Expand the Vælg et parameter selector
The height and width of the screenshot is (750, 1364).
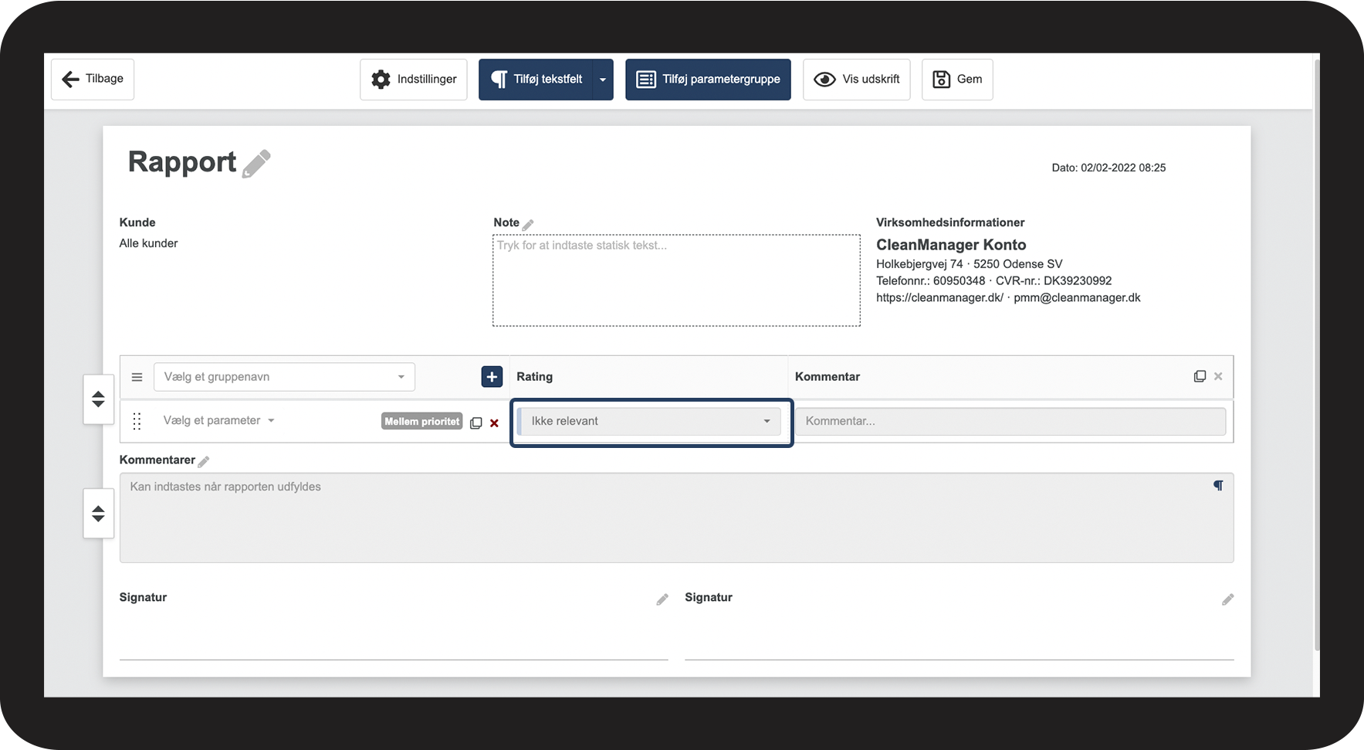pyautogui.click(x=219, y=420)
